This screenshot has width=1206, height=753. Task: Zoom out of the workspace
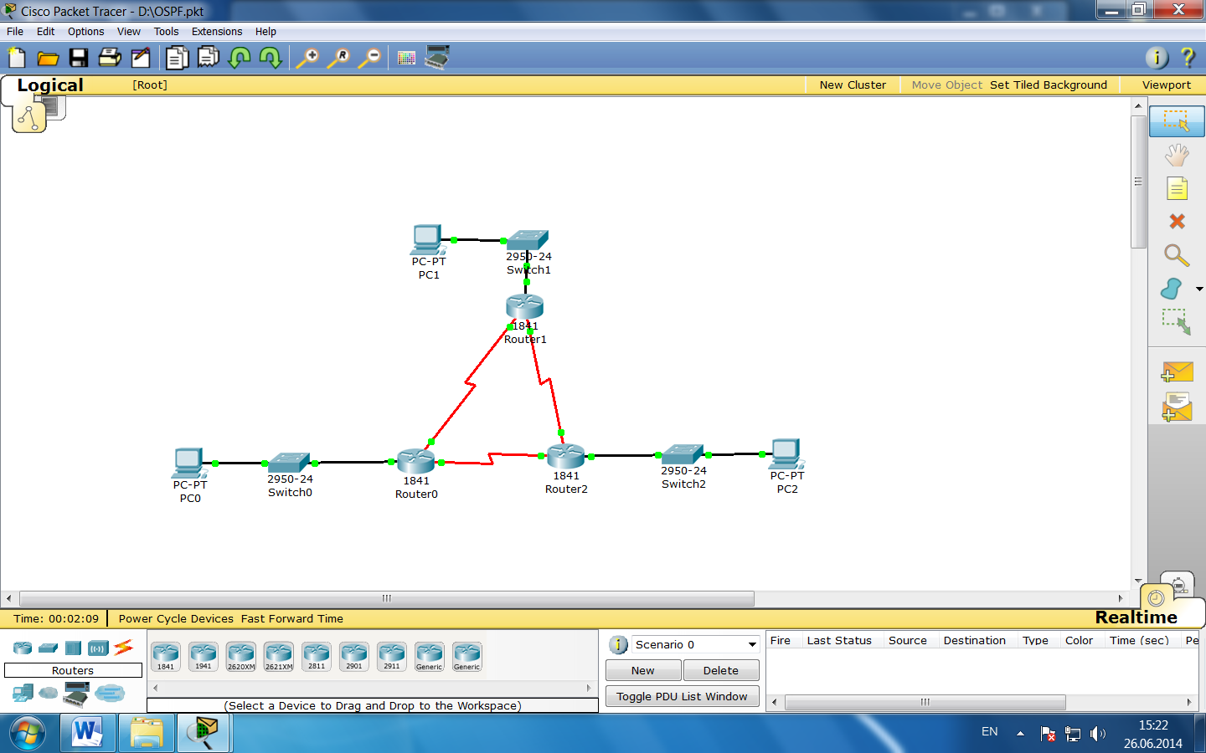pos(369,58)
